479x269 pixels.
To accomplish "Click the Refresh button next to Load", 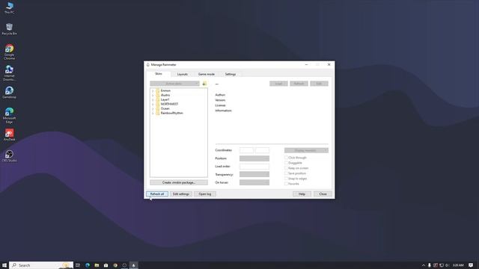I will point(299,84).
